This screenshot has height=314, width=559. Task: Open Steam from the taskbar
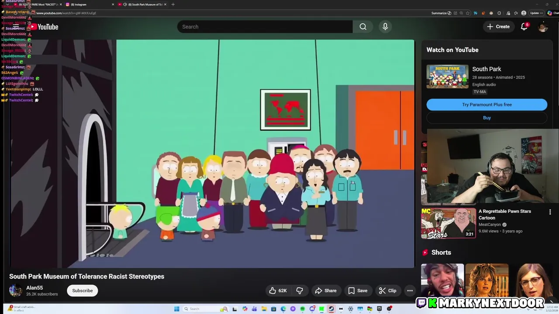pos(331,309)
